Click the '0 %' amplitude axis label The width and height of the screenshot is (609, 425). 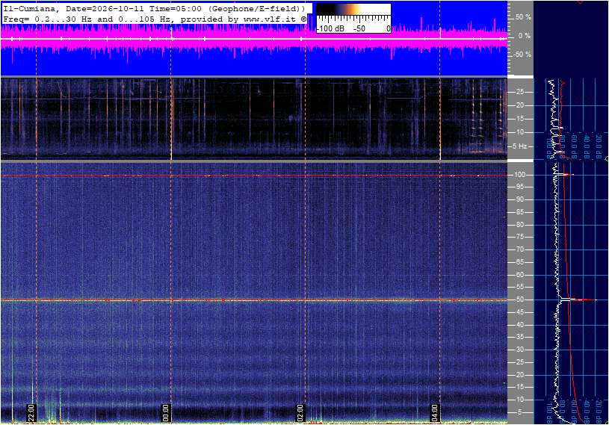coord(525,36)
